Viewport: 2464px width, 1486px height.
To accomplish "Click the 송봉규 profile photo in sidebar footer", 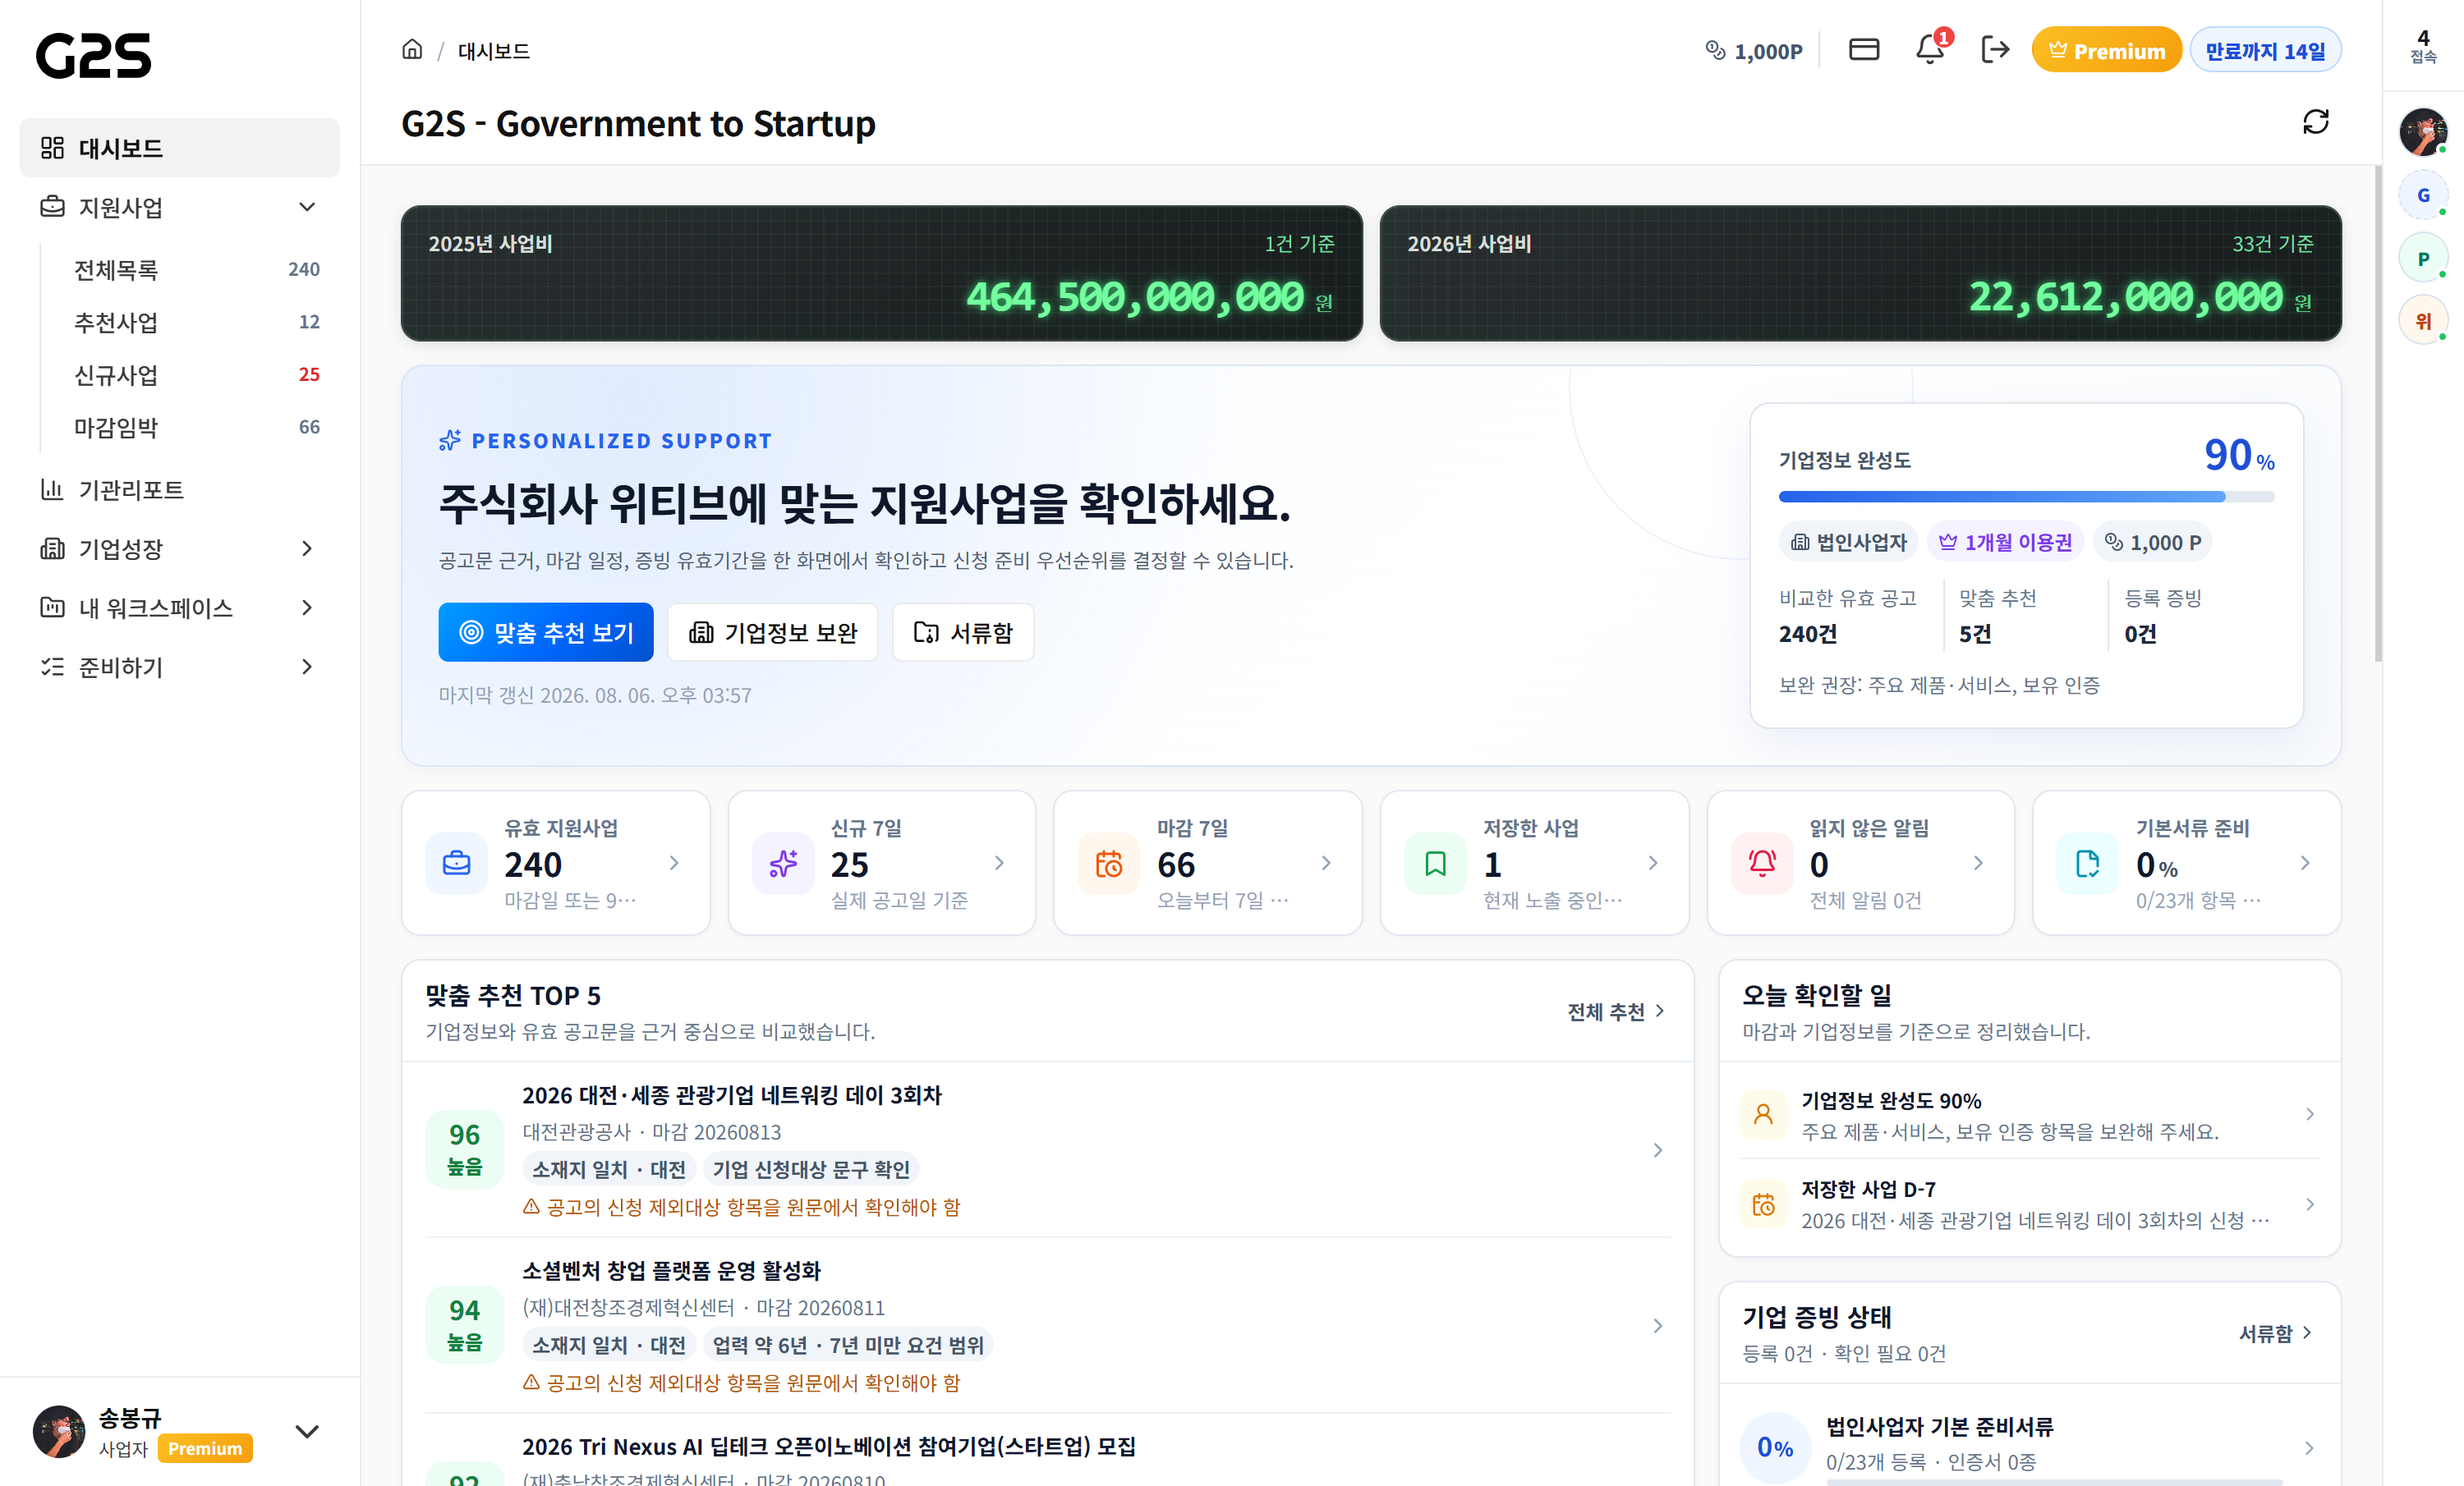I will pos(59,1431).
